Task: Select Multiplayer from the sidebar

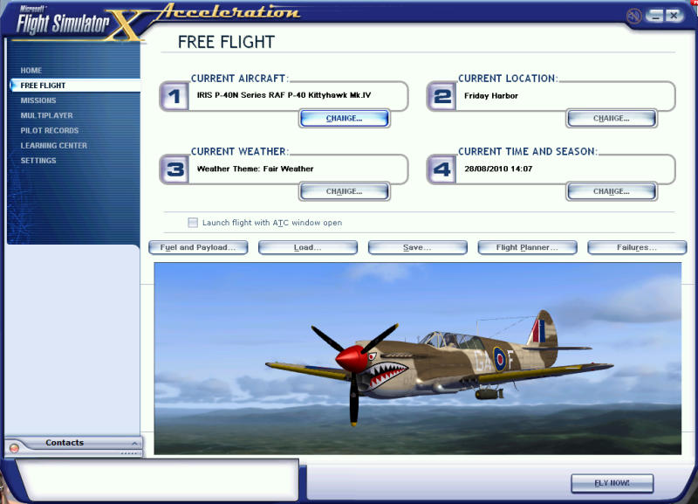Action: click(x=47, y=115)
